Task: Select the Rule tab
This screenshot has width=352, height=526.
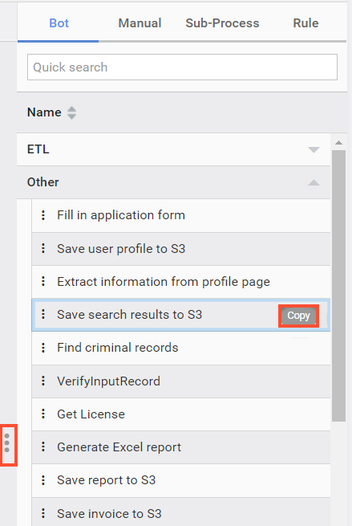Action: tap(305, 22)
